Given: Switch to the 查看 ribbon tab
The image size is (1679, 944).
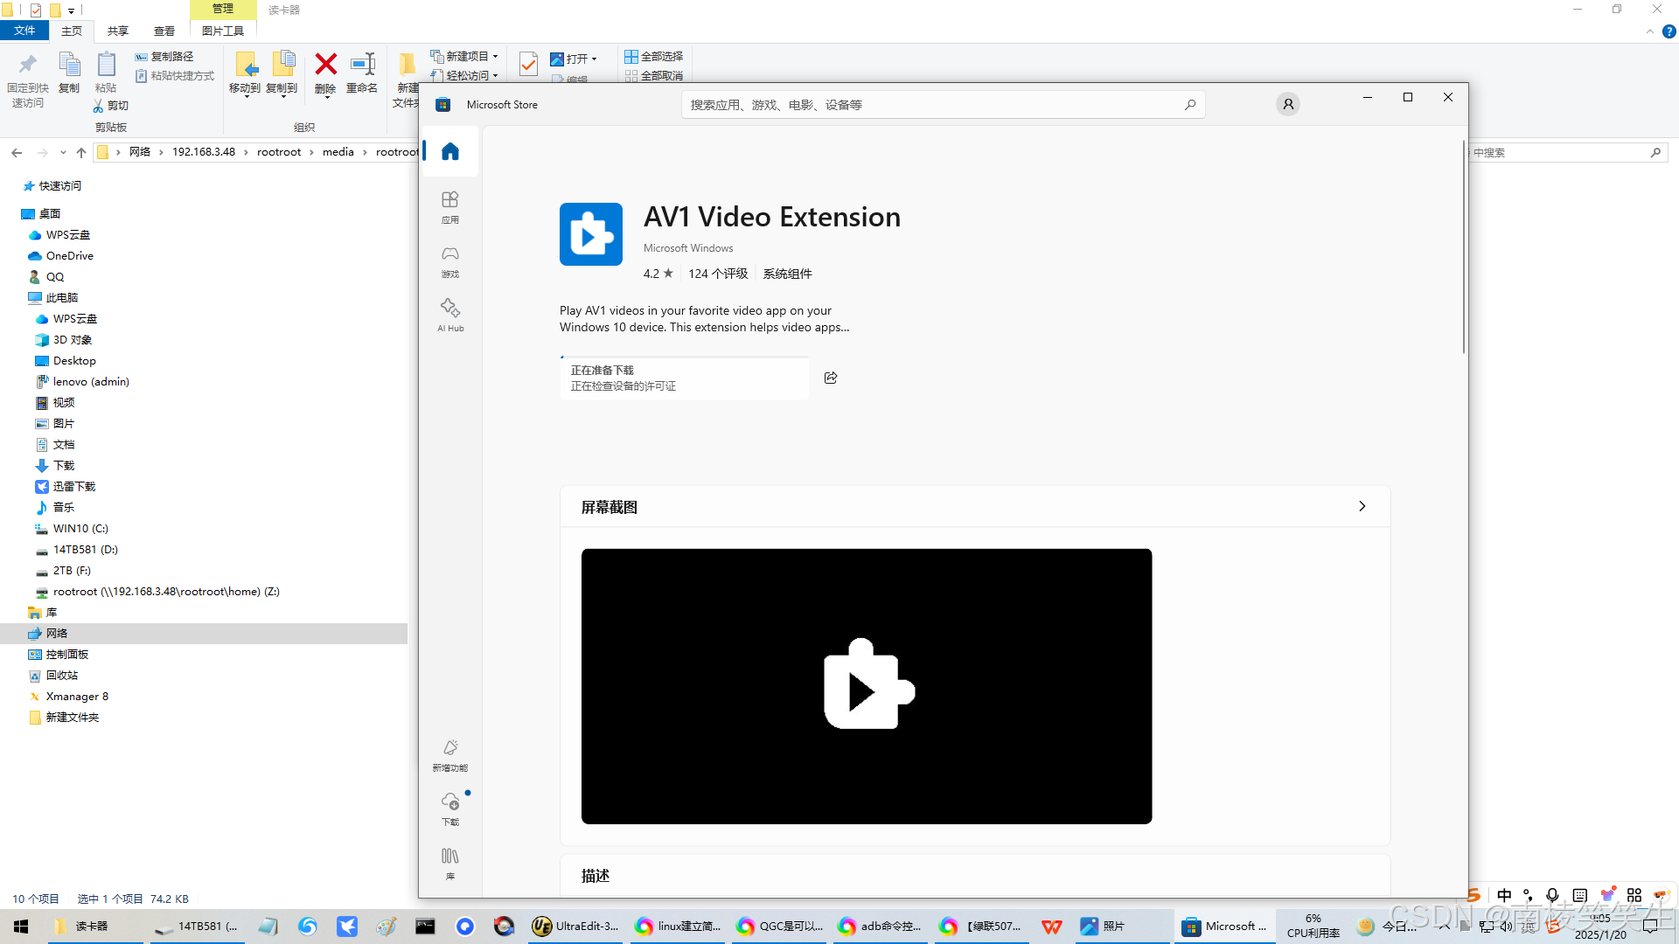Looking at the screenshot, I should 164,31.
